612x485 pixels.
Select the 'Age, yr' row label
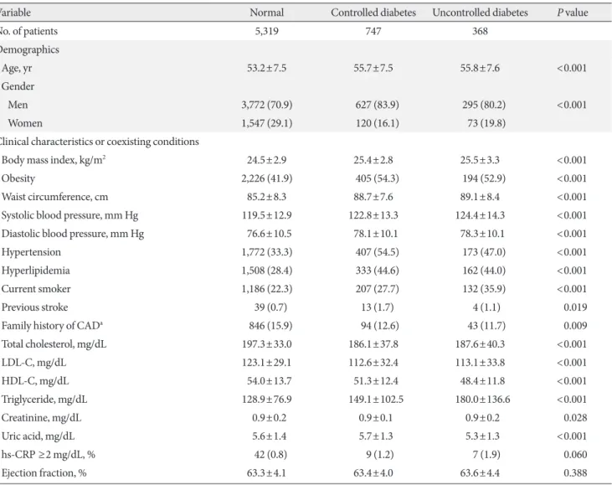pos(17,69)
